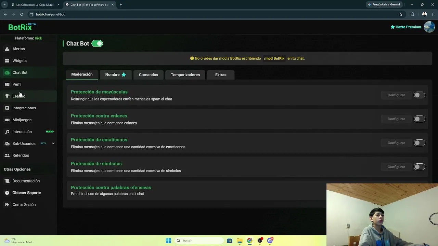Open the tab search dropdown arrow in Chrome

pos(4,5)
